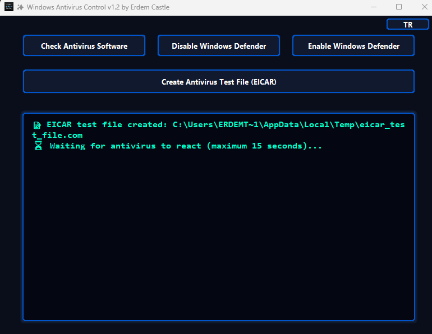
Task: Click the file icon before EICAR message
Action: (x=37, y=125)
